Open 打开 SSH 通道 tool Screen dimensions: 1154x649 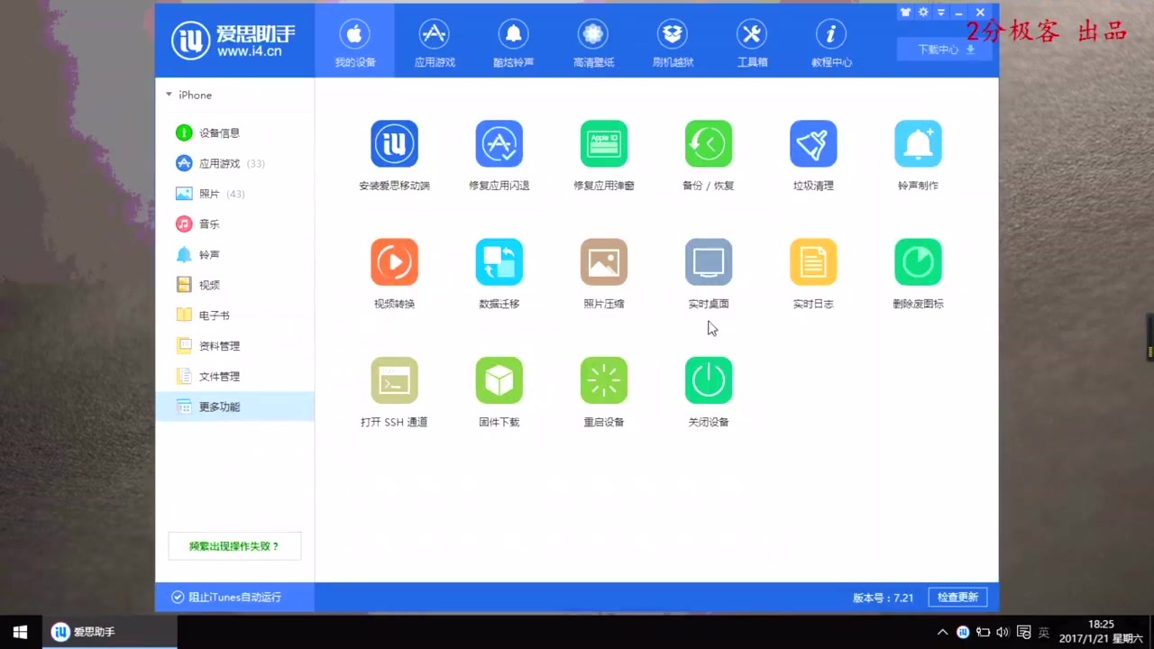click(x=394, y=379)
